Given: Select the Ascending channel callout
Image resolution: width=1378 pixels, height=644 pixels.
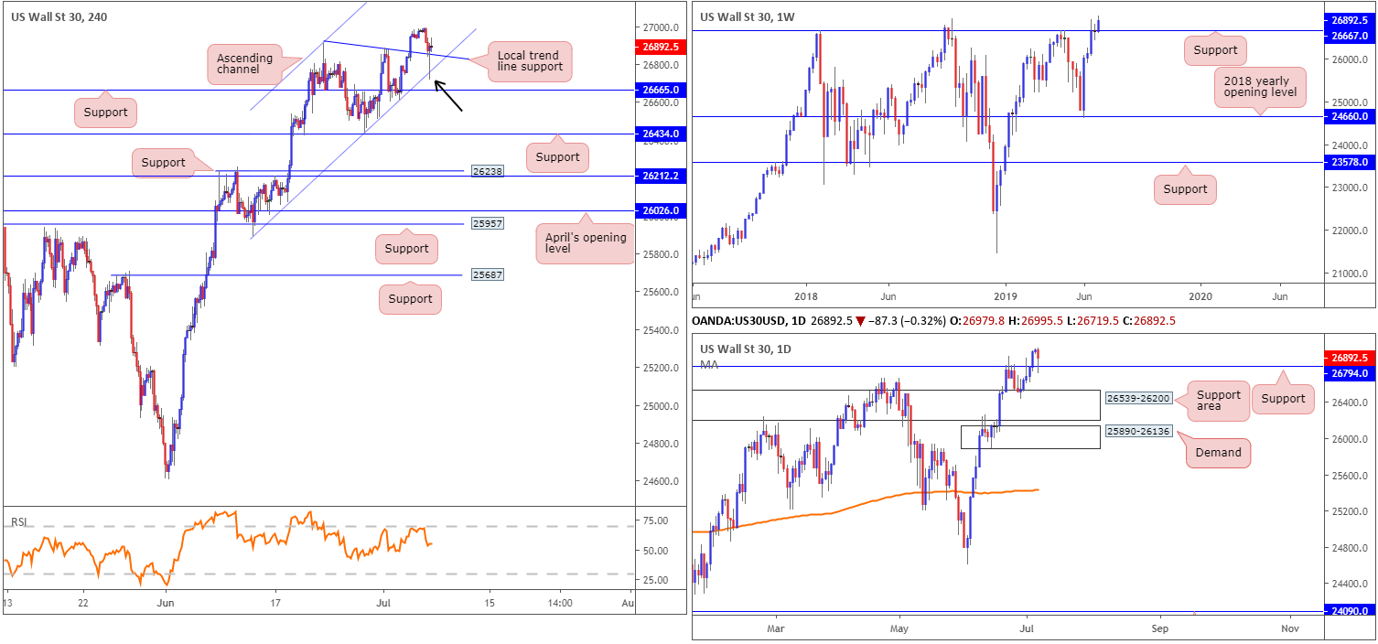Looking at the screenshot, I should [x=244, y=64].
